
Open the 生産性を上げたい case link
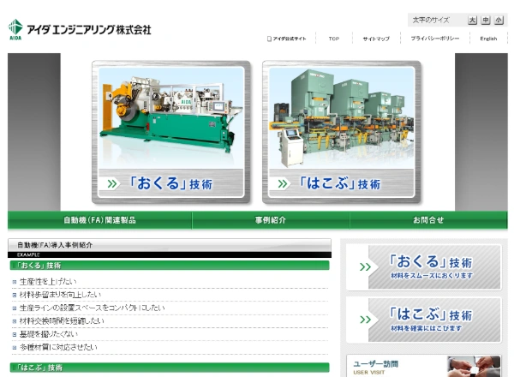[x=48, y=282]
